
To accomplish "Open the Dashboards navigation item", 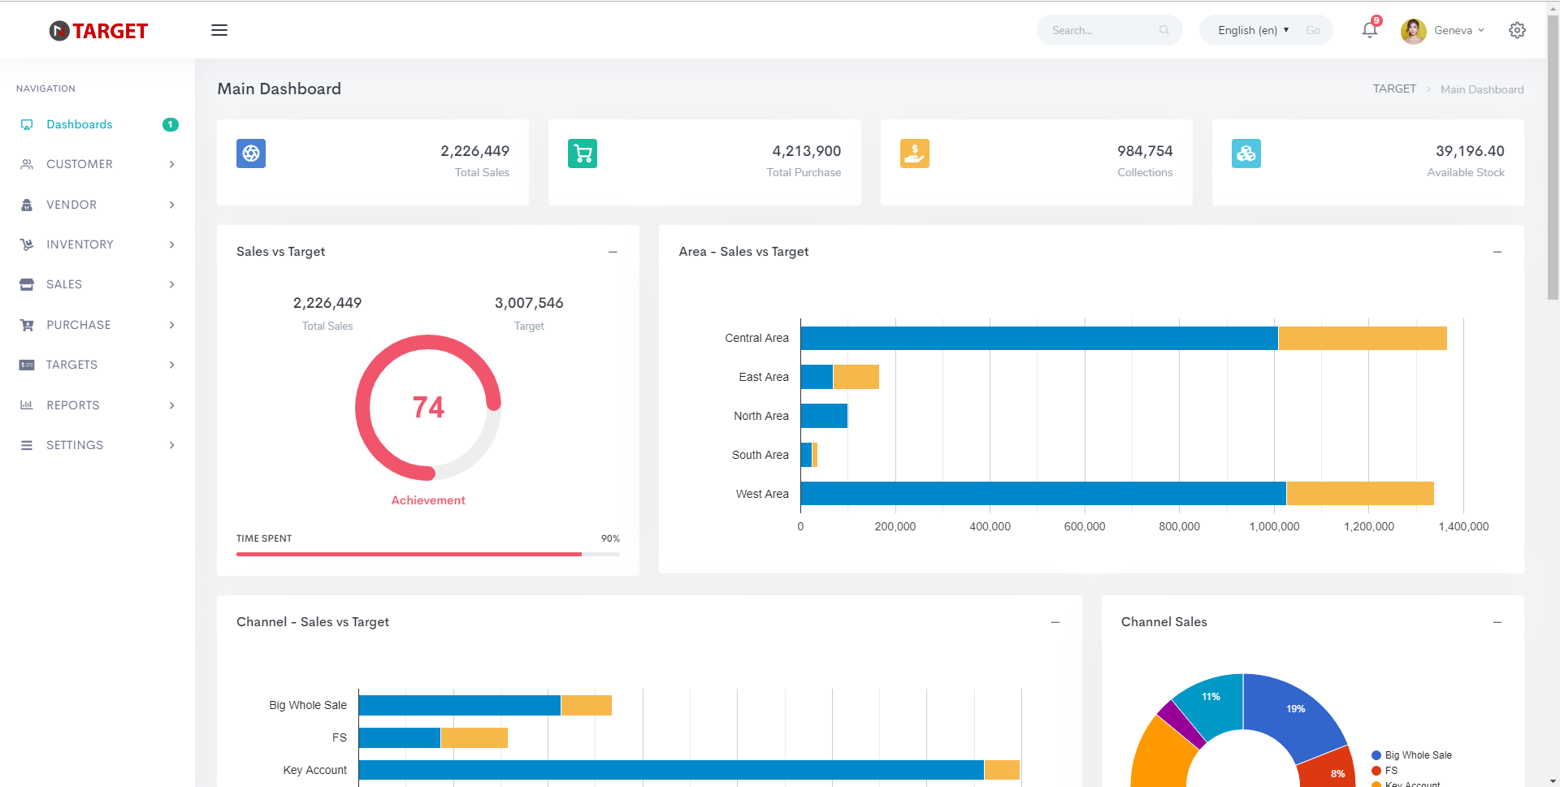I will tap(97, 124).
